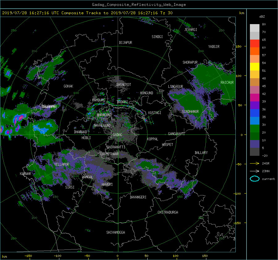The width and height of the screenshot is (278, 260).
Task: Click the title 'Gadag_Composite_Reflectivity_Web_Image'
Action: click(x=139, y=5)
